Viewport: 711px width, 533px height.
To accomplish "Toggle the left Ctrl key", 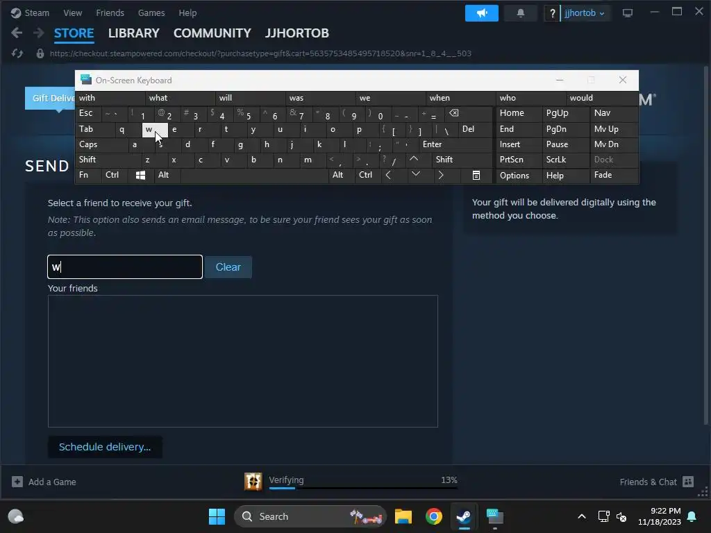I will tap(115, 175).
